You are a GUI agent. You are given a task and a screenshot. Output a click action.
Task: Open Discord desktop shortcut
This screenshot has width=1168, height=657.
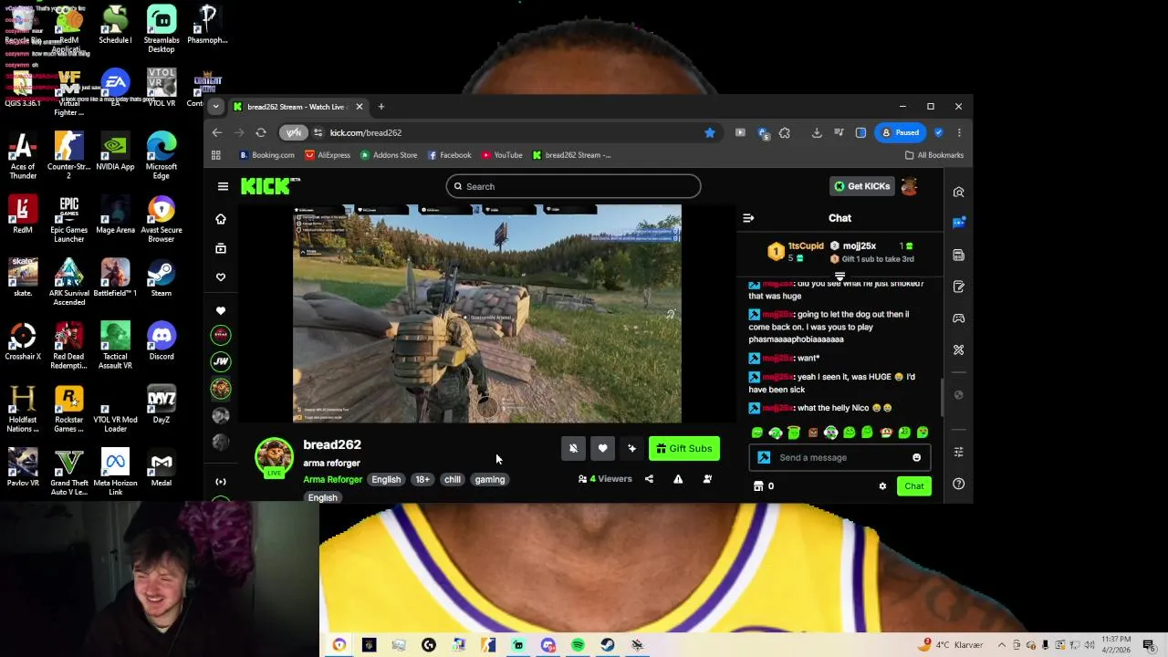click(162, 341)
